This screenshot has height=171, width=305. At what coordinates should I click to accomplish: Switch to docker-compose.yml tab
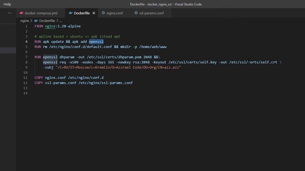pyautogui.click(x=41, y=13)
